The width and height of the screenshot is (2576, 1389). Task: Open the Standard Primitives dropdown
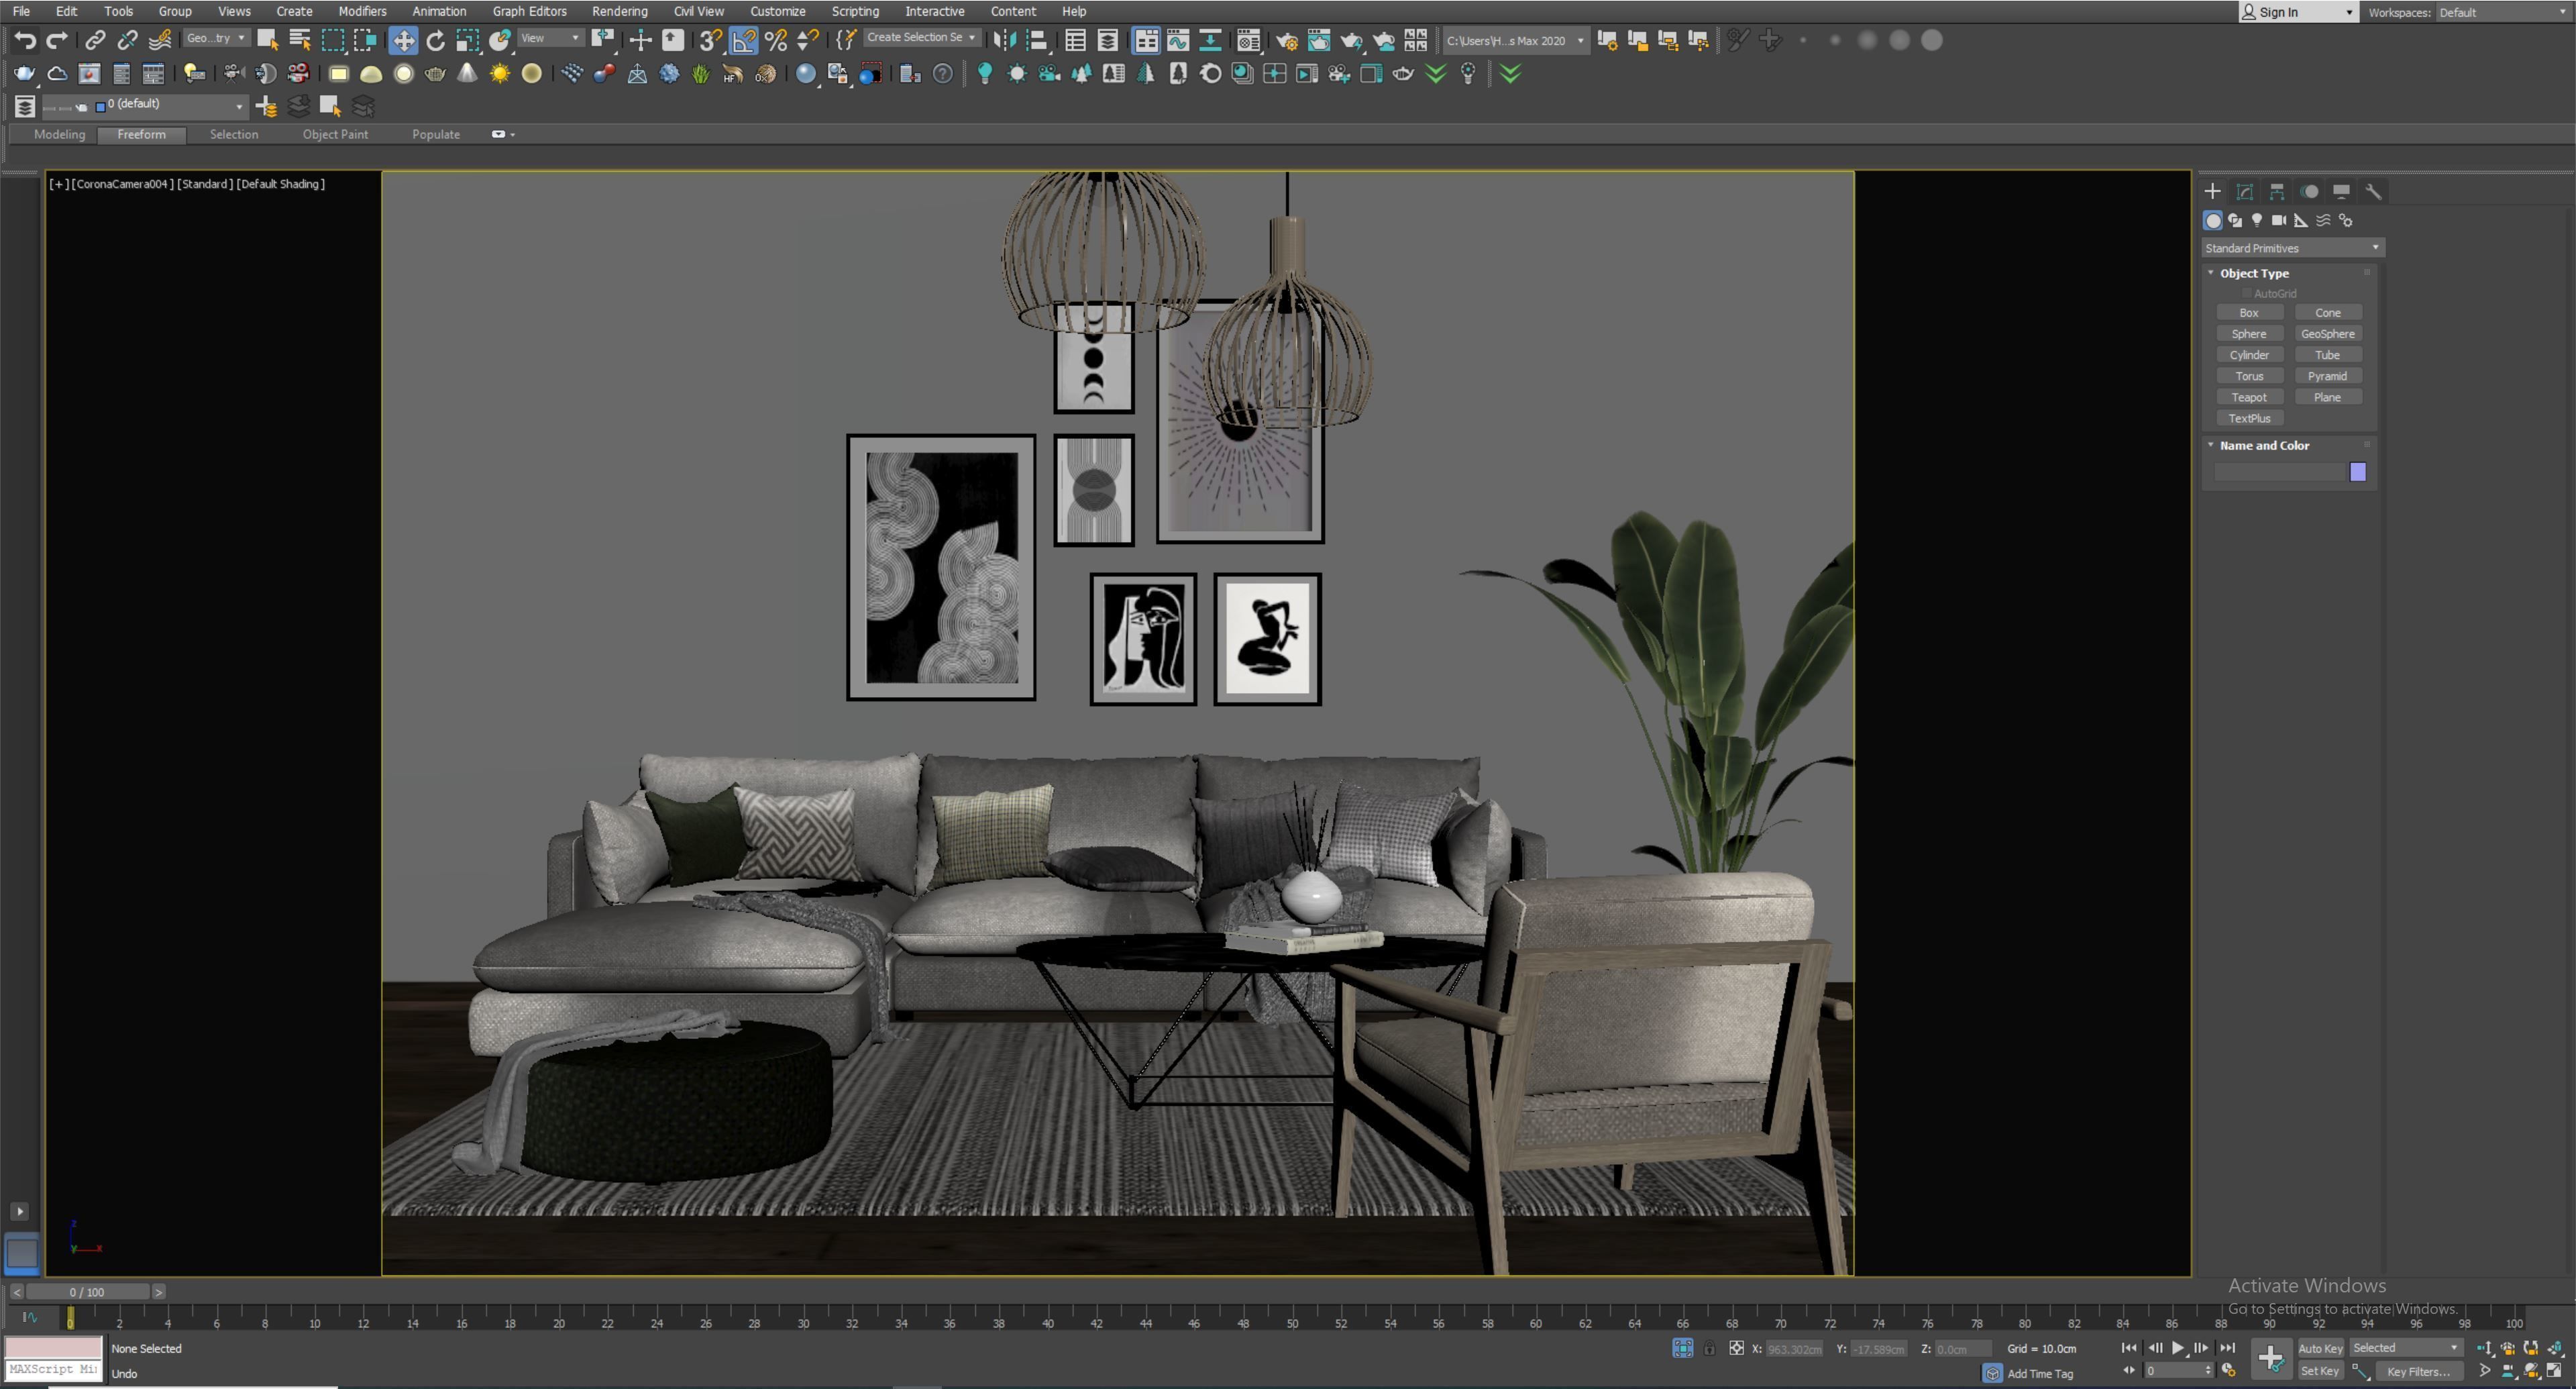tap(2291, 248)
